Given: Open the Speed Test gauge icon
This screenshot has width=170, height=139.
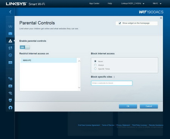Looking at the screenshot, I should point(10,55).
